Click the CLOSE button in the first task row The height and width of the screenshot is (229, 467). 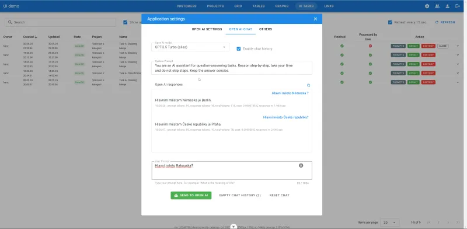click(x=442, y=46)
